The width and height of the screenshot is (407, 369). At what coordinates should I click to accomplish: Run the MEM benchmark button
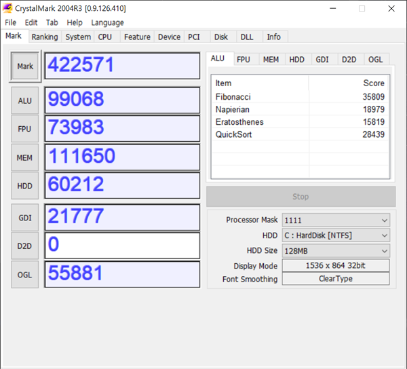[25, 157]
